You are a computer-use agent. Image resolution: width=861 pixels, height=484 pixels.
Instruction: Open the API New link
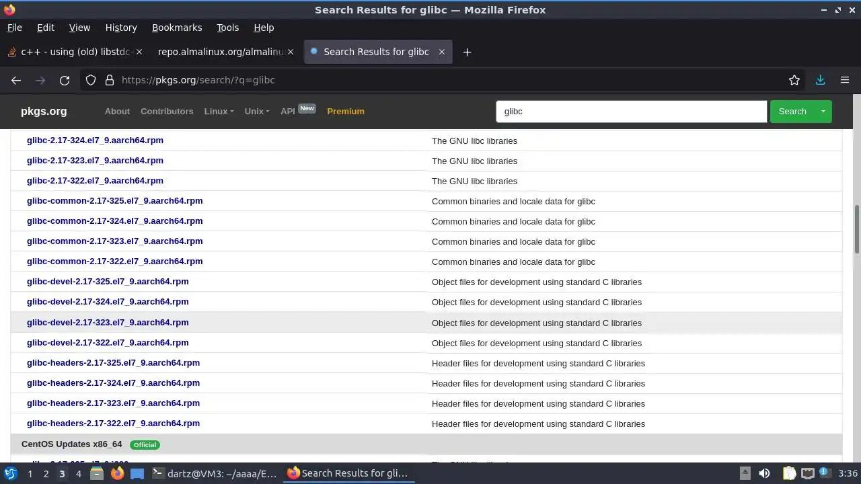pyautogui.click(x=297, y=111)
